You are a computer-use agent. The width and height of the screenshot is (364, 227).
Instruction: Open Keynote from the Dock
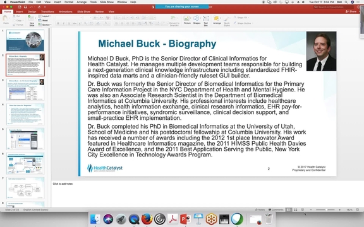coord(198,219)
